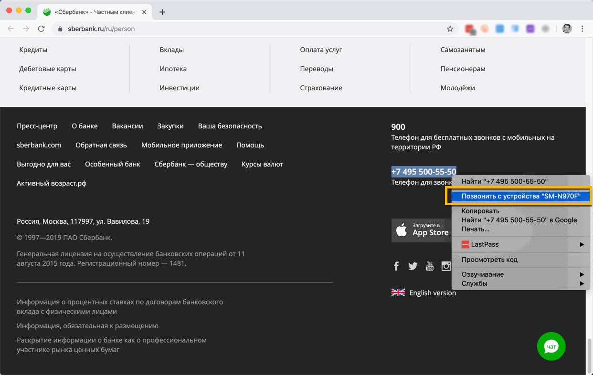Click the browser forward arrow

click(26, 29)
